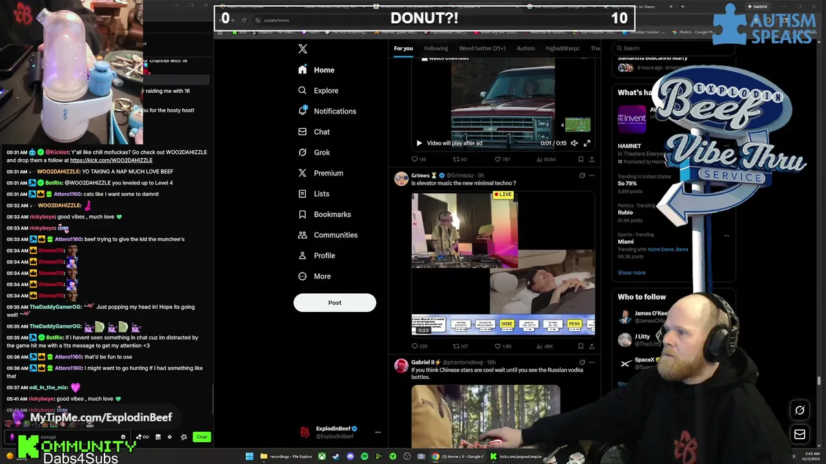Click the Post button

pos(334,302)
